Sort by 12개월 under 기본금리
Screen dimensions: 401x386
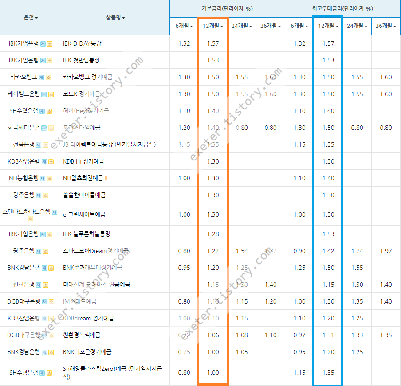click(213, 26)
